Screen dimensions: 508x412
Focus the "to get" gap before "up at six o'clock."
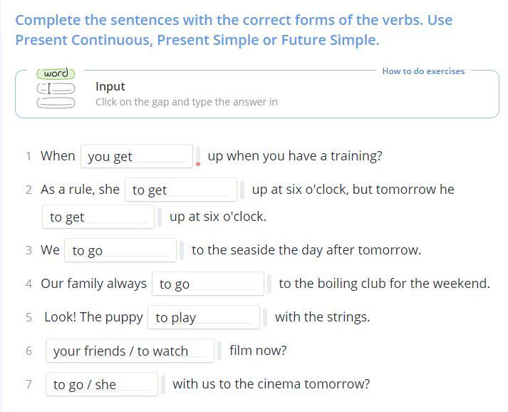pyautogui.click(x=98, y=217)
